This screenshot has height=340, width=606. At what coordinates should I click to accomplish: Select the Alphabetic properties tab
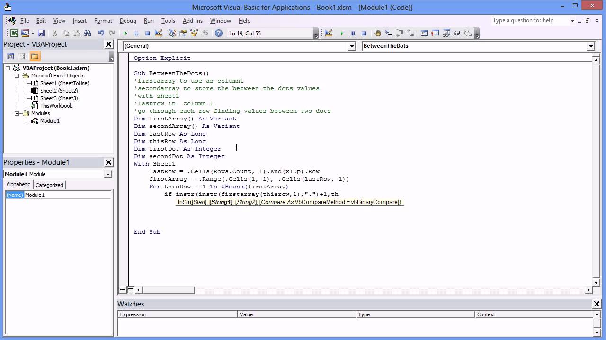pyautogui.click(x=18, y=185)
